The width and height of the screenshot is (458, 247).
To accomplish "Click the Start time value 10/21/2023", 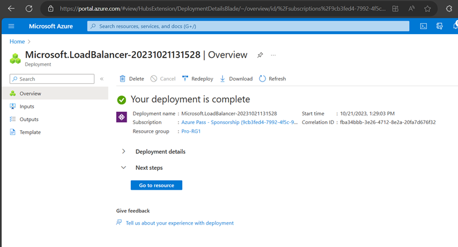I will [x=367, y=113].
